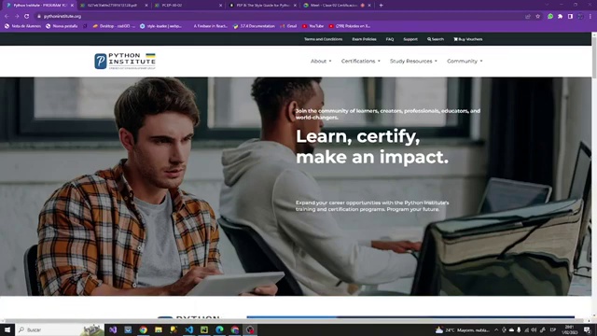Open the style-loader webpack bookmark
The height and width of the screenshot is (336, 597).
coord(160,26)
